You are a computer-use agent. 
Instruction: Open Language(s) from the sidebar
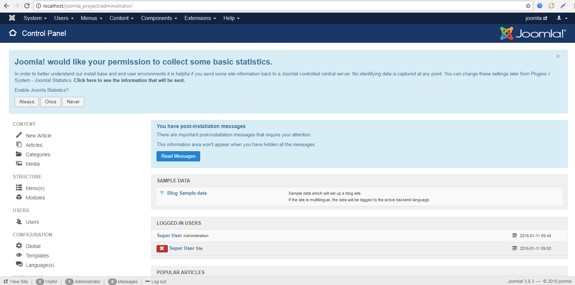click(40, 265)
